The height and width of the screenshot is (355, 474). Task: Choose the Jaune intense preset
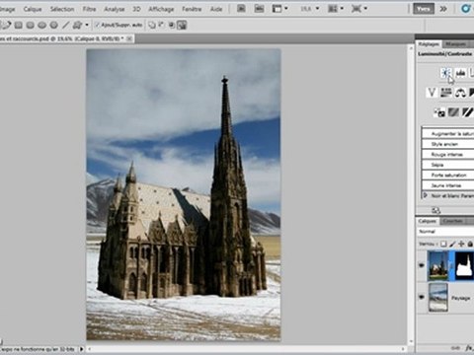(448, 185)
